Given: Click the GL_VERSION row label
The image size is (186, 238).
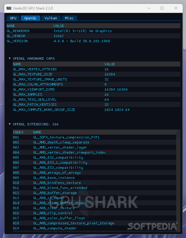Looking at the screenshot, I should pyautogui.click(x=17, y=41).
